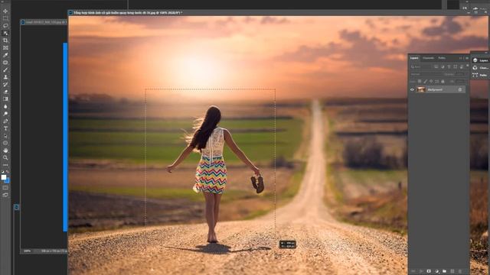Click link layers icon at panel bottom
The width and height of the screenshot is (490, 275).
click(413, 271)
